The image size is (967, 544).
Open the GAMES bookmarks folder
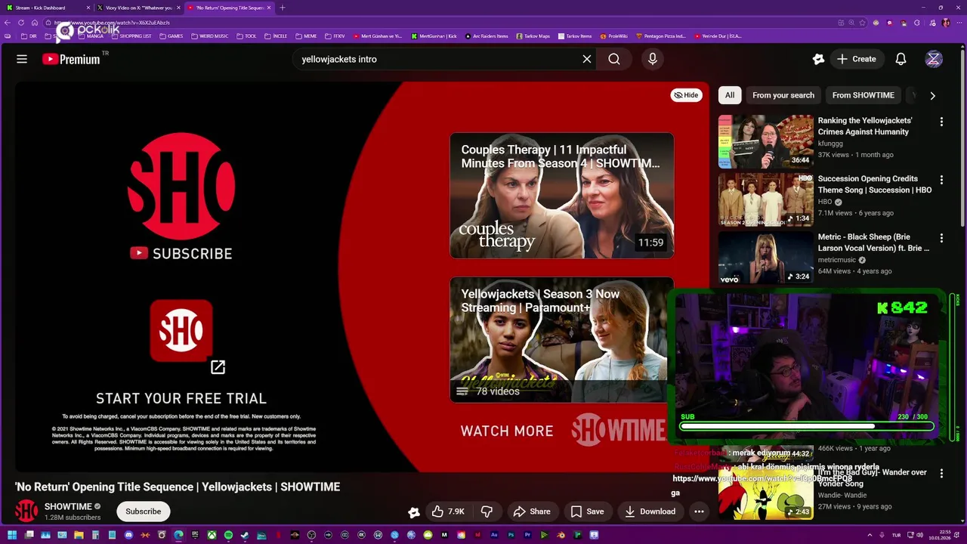pyautogui.click(x=171, y=36)
